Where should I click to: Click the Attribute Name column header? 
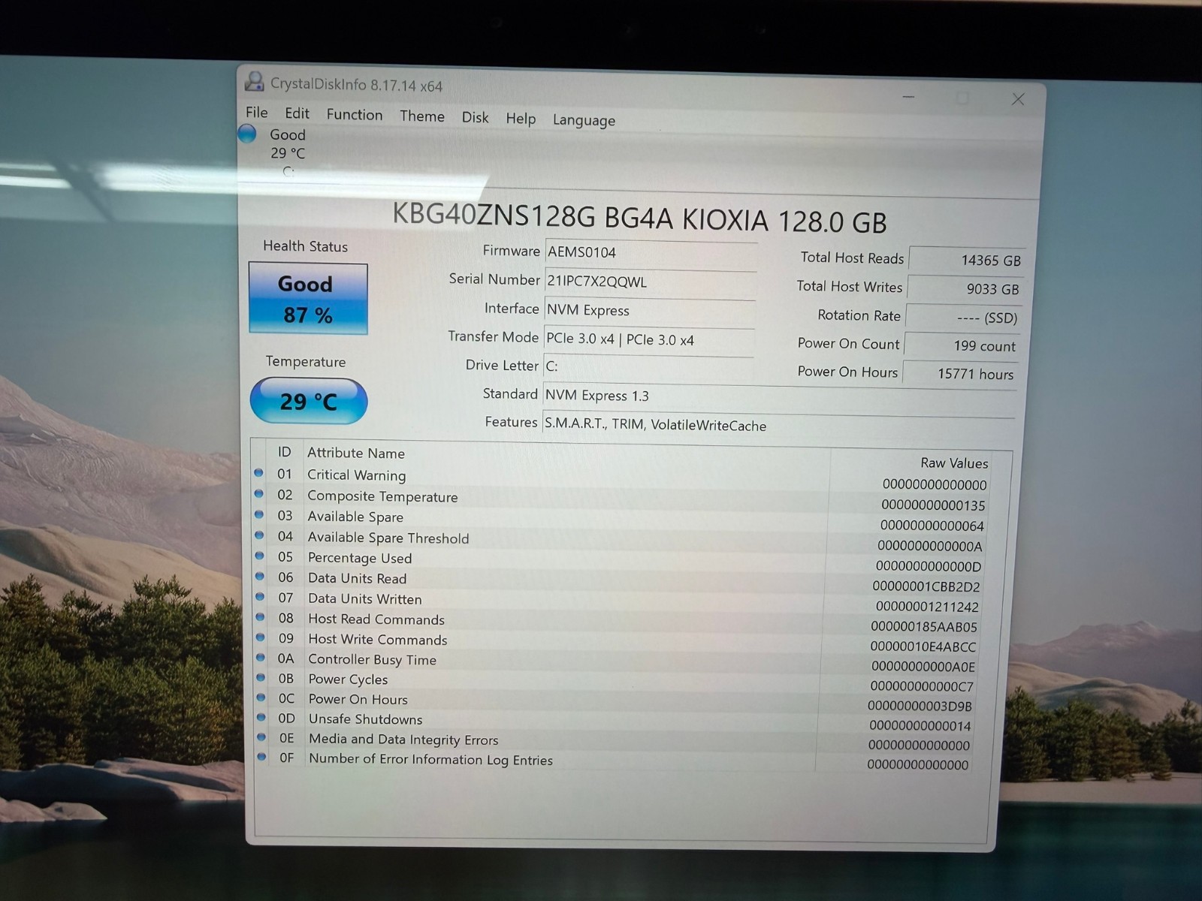point(356,453)
